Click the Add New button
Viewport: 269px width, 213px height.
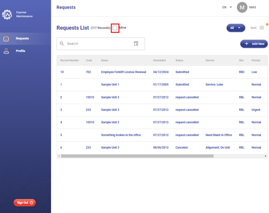254,44
